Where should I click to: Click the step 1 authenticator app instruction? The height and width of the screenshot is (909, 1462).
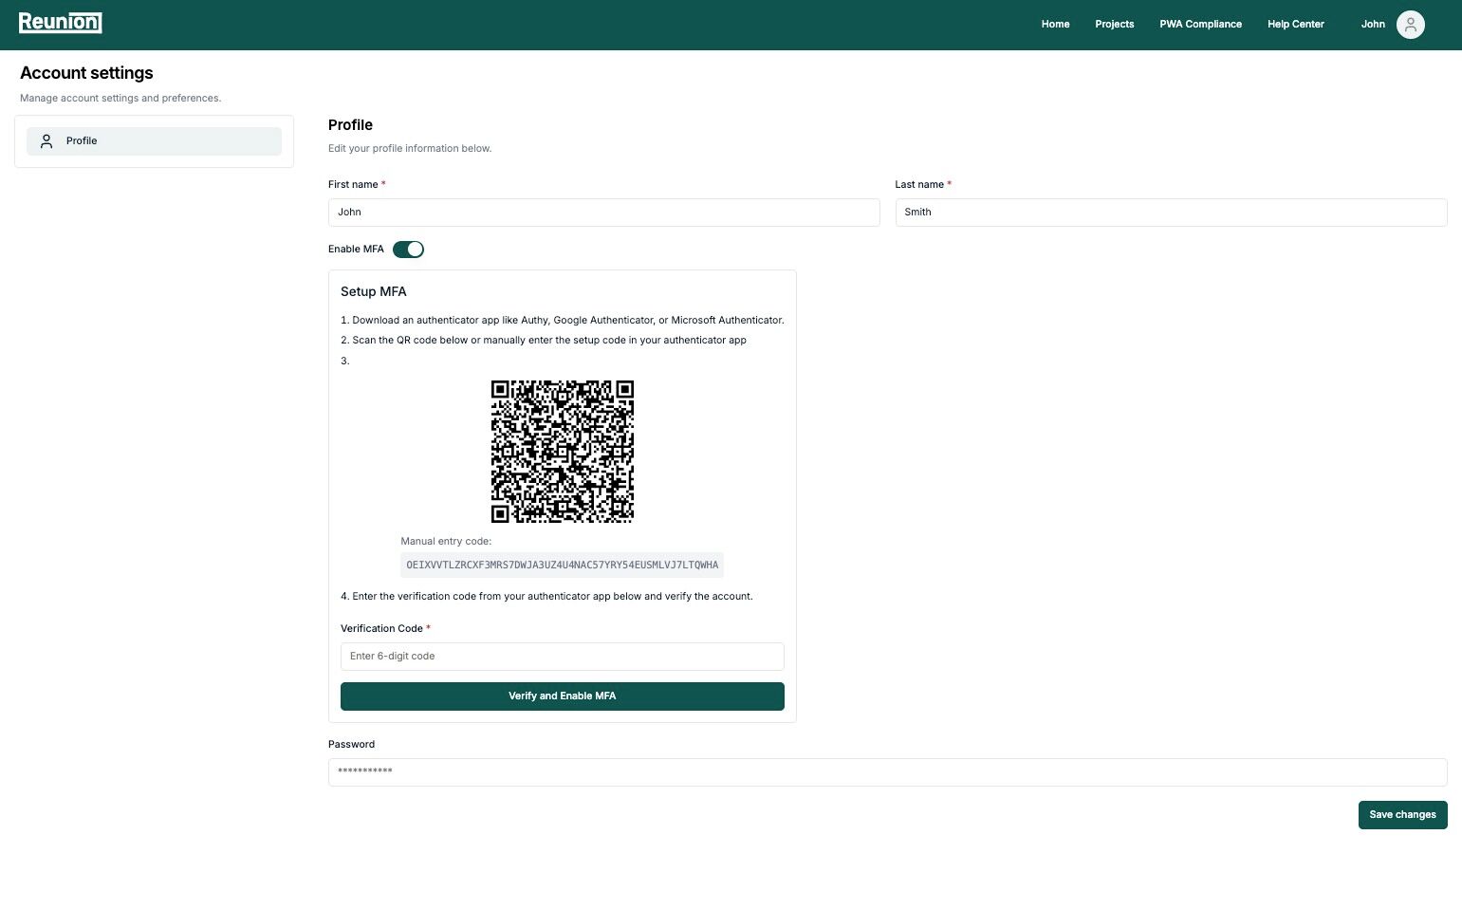[x=563, y=321]
